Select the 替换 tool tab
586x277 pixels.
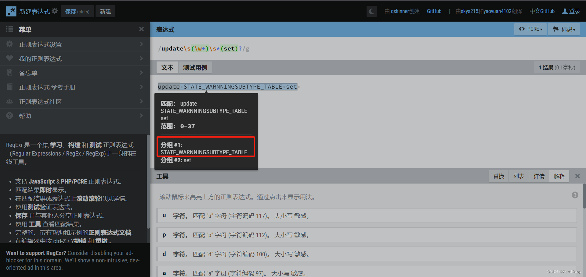point(499,176)
